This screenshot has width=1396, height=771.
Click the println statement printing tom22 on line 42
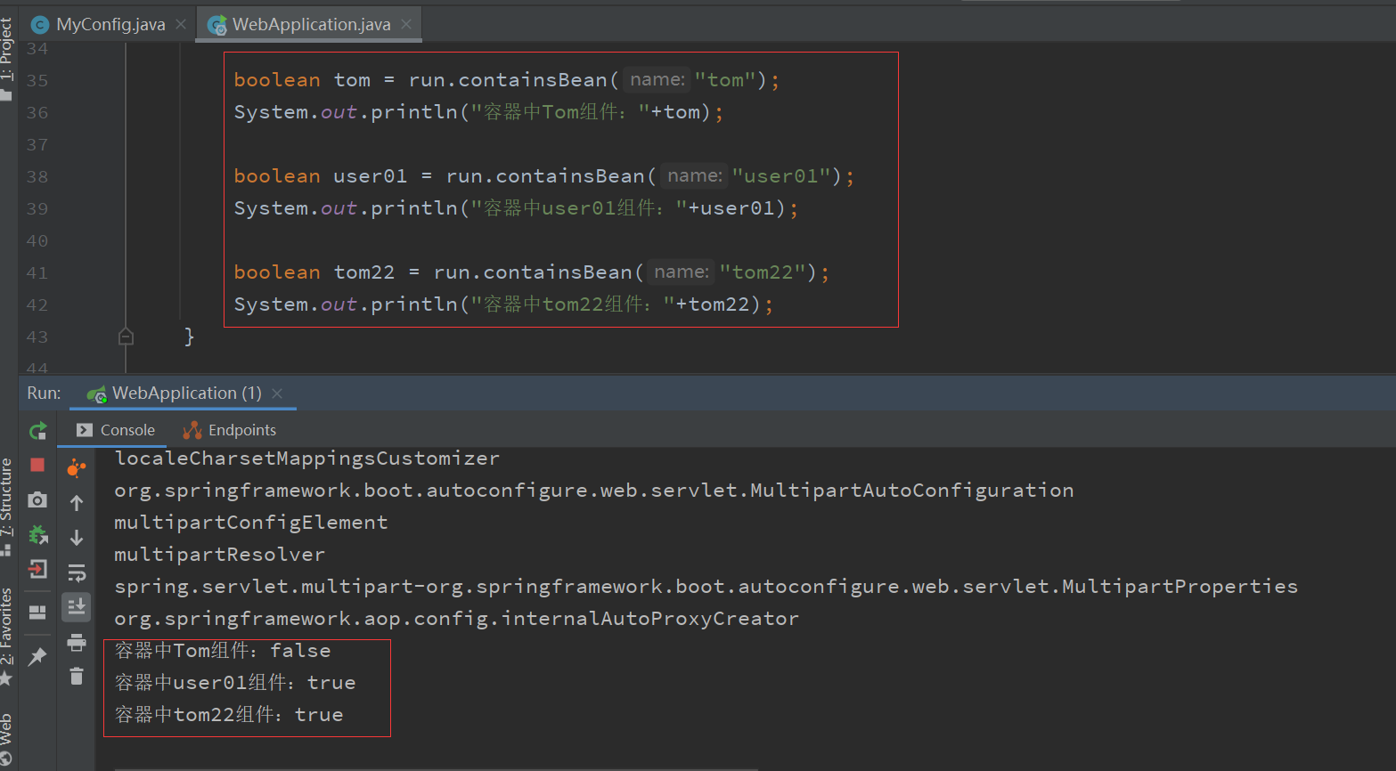point(504,304)
